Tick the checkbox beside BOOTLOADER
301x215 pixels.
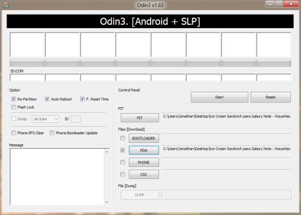point(122,138)
